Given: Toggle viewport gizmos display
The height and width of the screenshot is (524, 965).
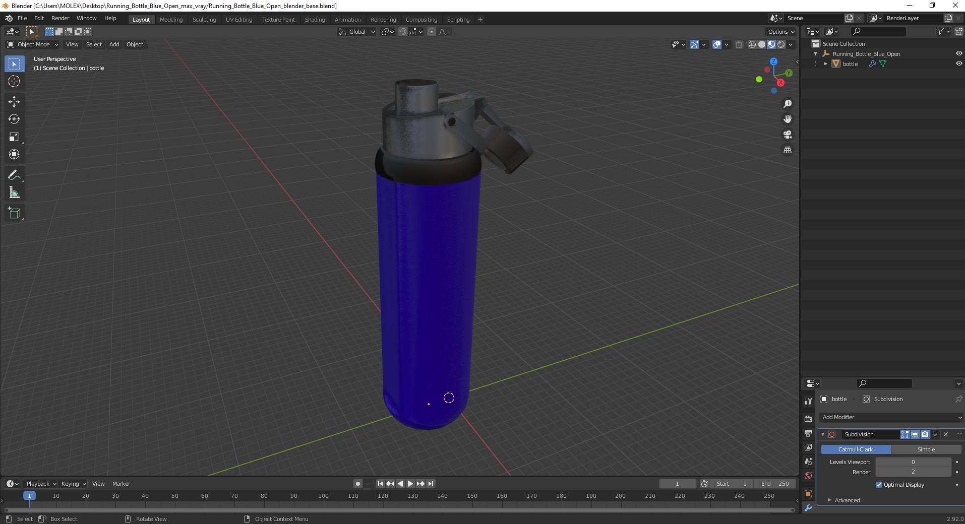Looking at the screenshot, I should pos(694,44).
